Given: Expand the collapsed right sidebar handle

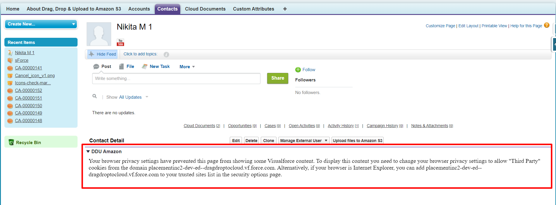Looking at the screenshot, I should pos(554,45).
